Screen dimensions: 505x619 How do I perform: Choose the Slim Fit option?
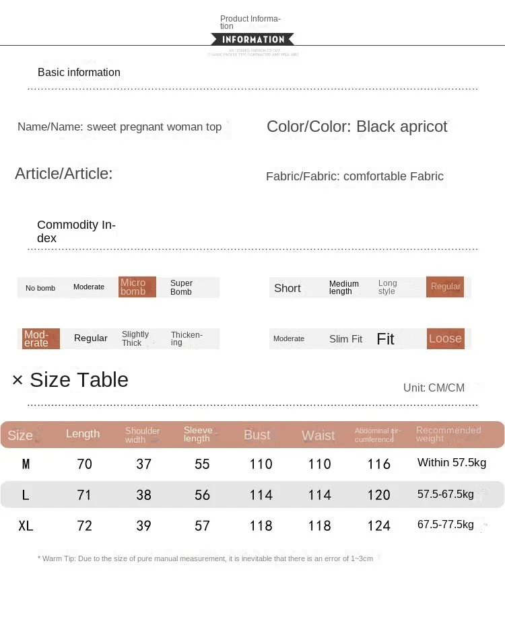pyautogui.click(x=345, y=339)
